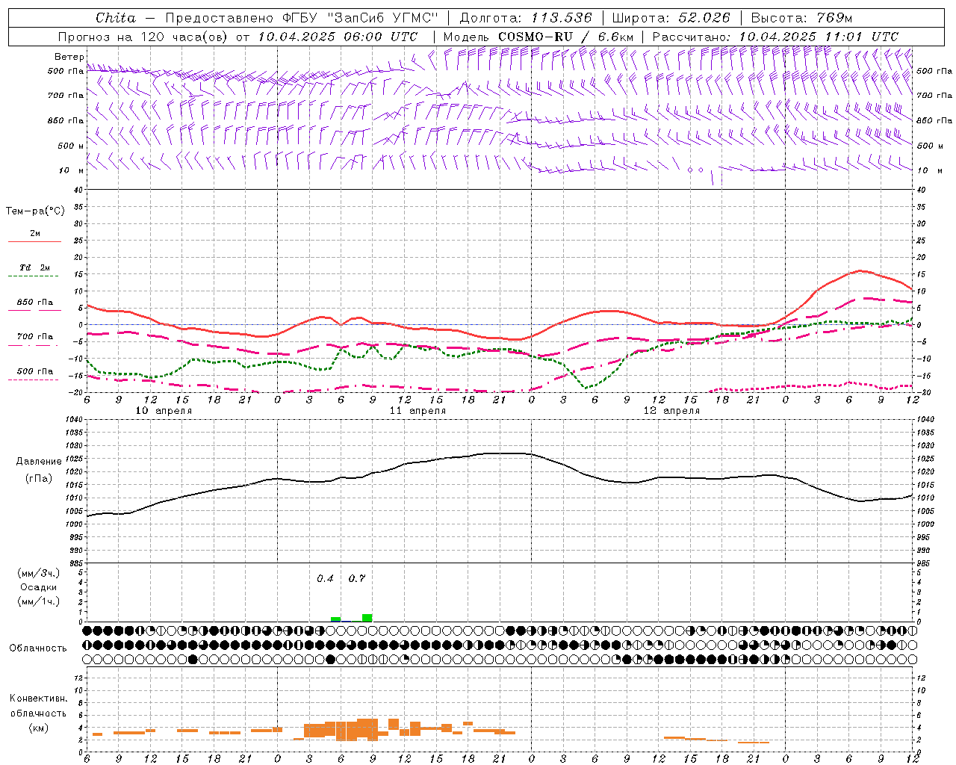Click the Широта: 52.026 value

coord(671,18)
